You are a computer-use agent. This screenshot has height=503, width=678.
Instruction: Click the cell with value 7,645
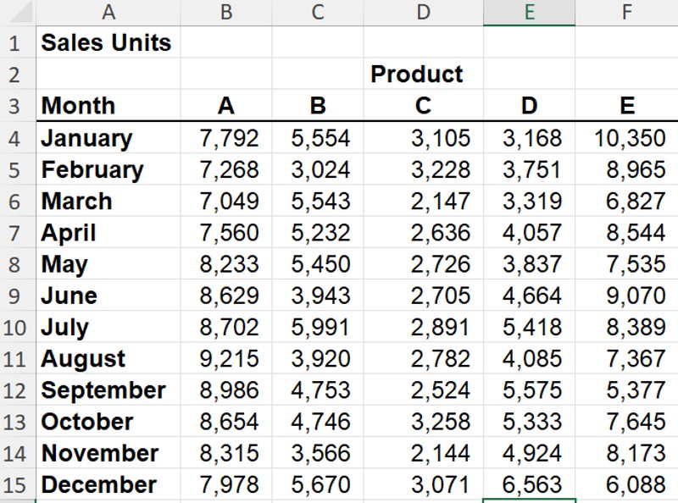tap(626, 422)
